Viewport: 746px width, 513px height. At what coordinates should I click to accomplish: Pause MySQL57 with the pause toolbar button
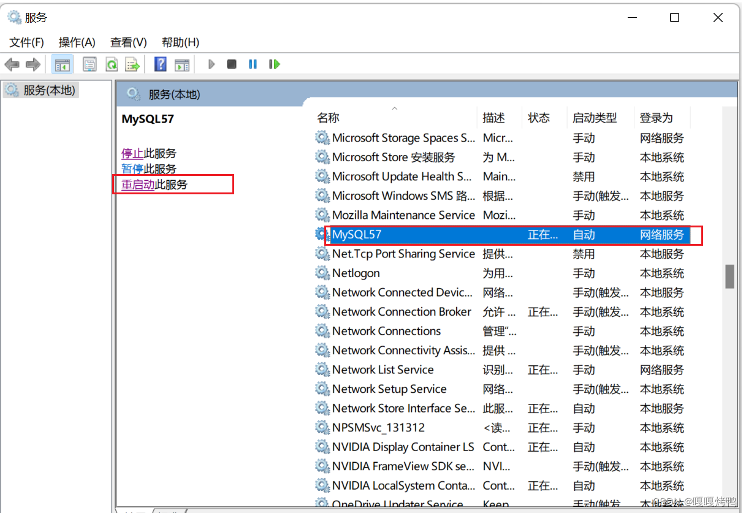click(253, 64)
